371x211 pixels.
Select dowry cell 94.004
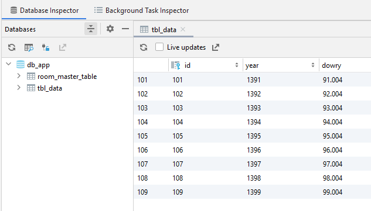click(x=345, y=122)
